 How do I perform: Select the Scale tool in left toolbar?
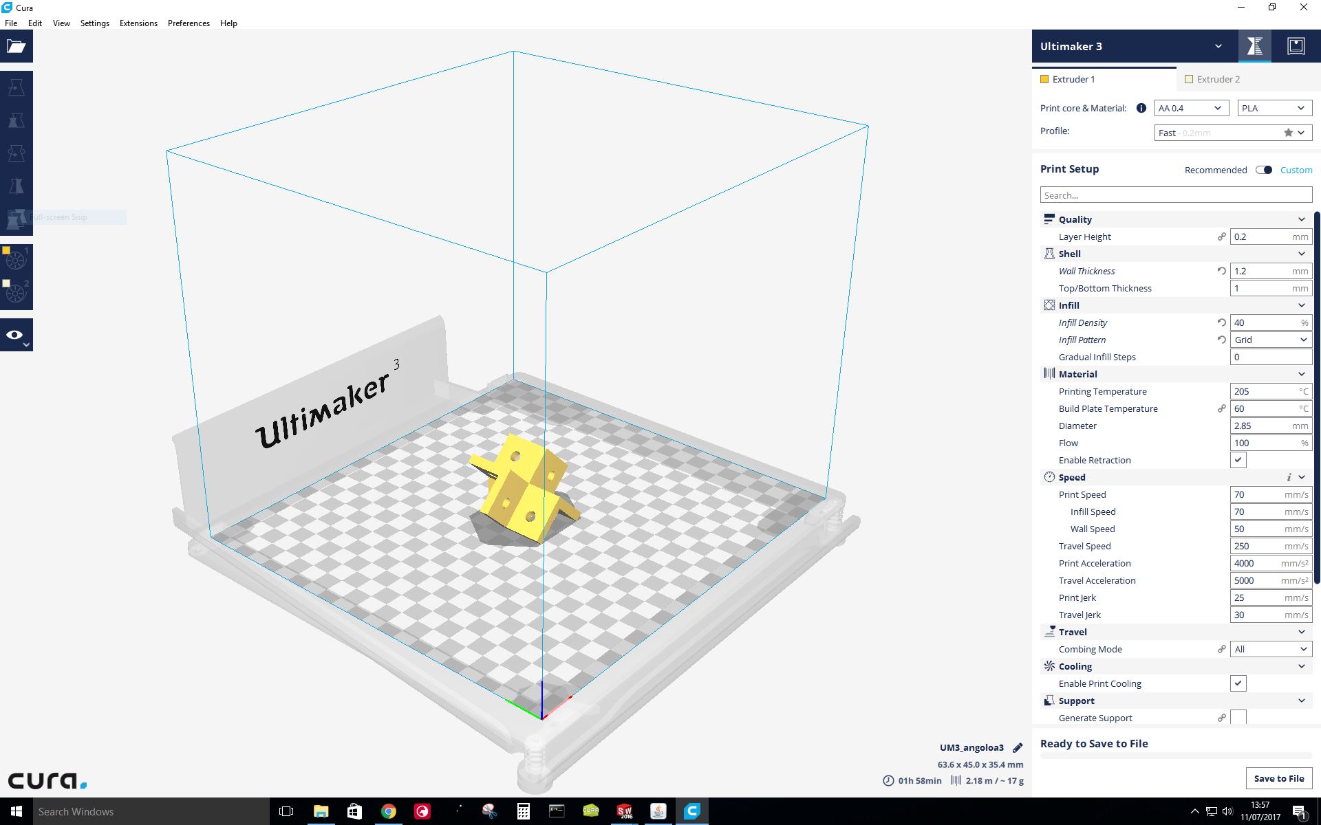coord(17,120)
